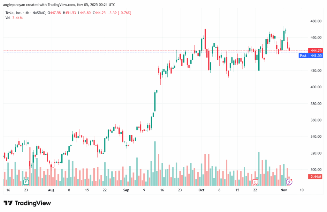The image size is (327, 212).
Task: Click the Oct label on the date axis
Action: [x=201, y=190]
